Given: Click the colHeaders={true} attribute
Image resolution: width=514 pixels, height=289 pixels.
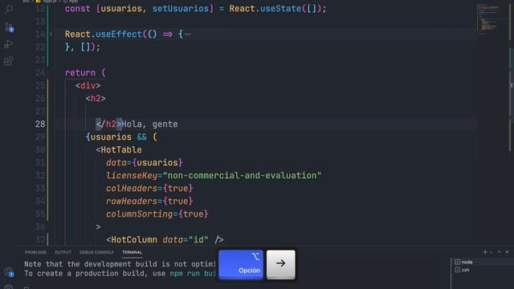Looking at the screenshot, I should coord(149,189).
